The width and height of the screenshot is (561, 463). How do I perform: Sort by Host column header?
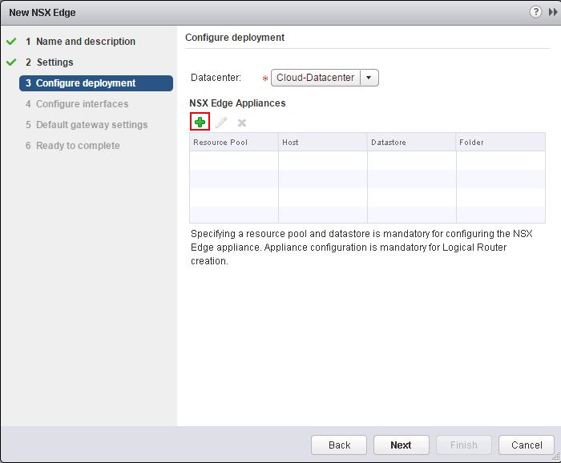323,143
